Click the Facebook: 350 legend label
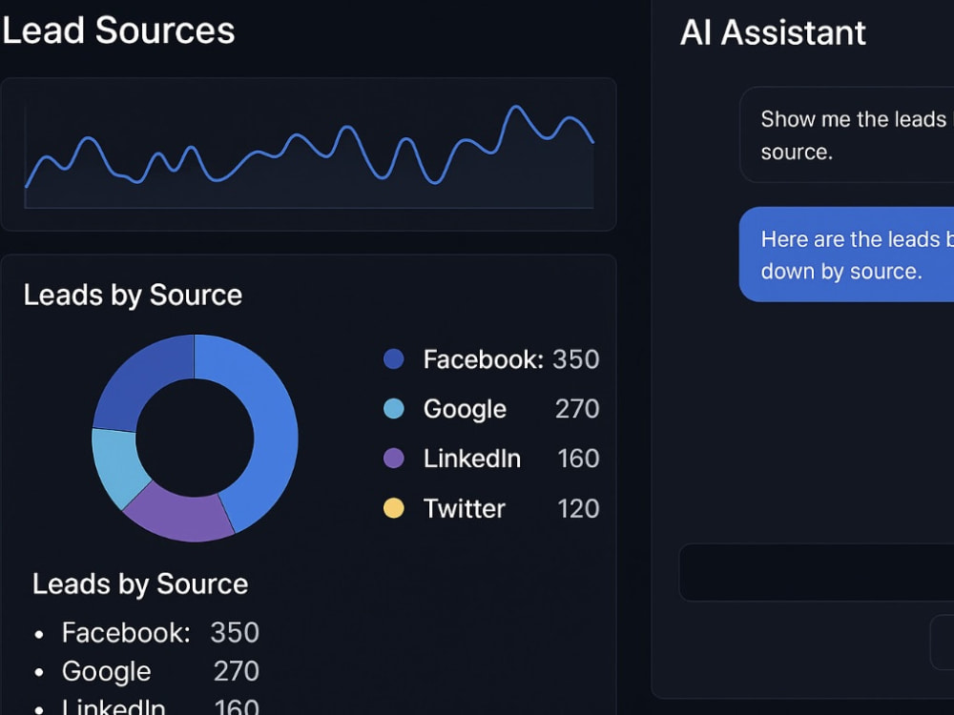 pyautogui.click(x=511, y=359)
